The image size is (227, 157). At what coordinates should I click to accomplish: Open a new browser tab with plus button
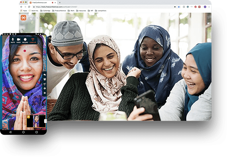point(60,3)
